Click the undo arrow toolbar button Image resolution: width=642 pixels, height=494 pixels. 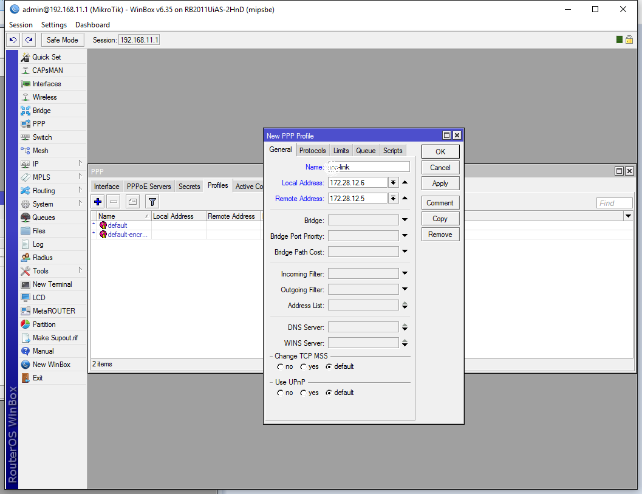click(13, 39)
